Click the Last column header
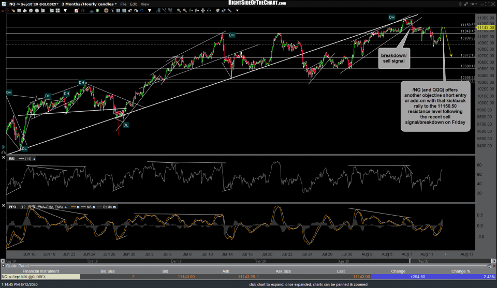The image size is (497, 288). pyautogui.click(x=341, y=271)
